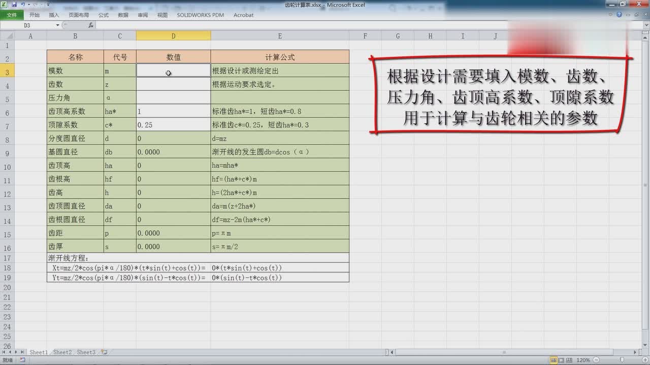The image size is (650, 365).
Task: Go to first sheet tab navigation arrow
Action: click(x=4, y=352)
